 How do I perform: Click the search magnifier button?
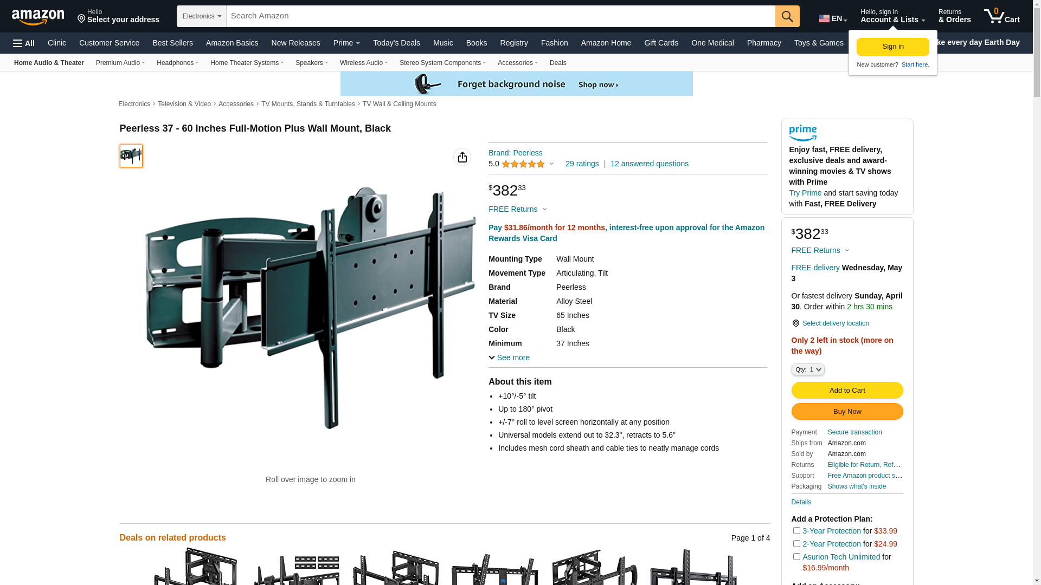787,16
